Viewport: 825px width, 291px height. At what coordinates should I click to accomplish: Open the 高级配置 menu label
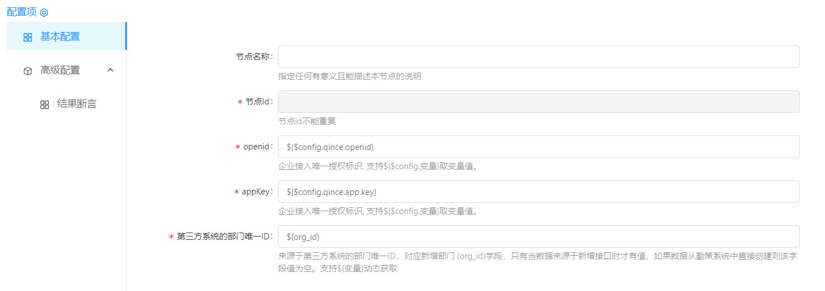[60, 71]
